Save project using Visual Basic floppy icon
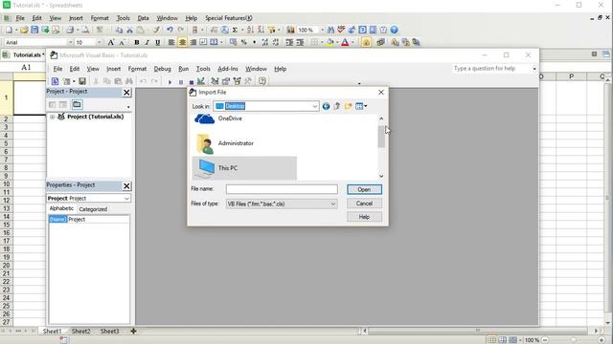 (x=82, y=81)
